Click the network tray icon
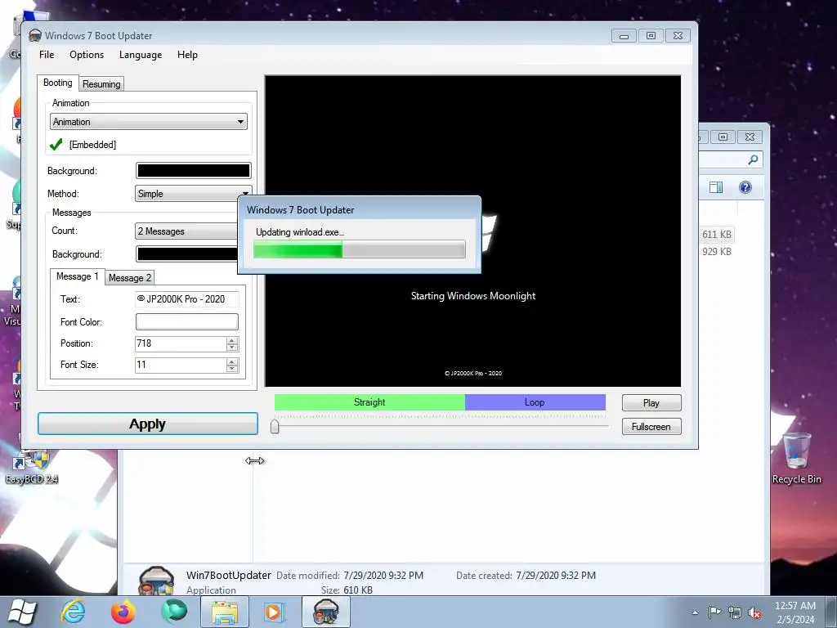 pos(735,612)
